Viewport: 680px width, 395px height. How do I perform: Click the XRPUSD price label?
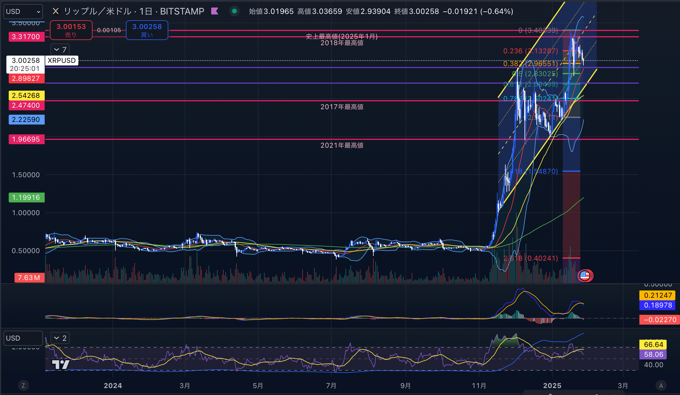(x=62, y=61)
